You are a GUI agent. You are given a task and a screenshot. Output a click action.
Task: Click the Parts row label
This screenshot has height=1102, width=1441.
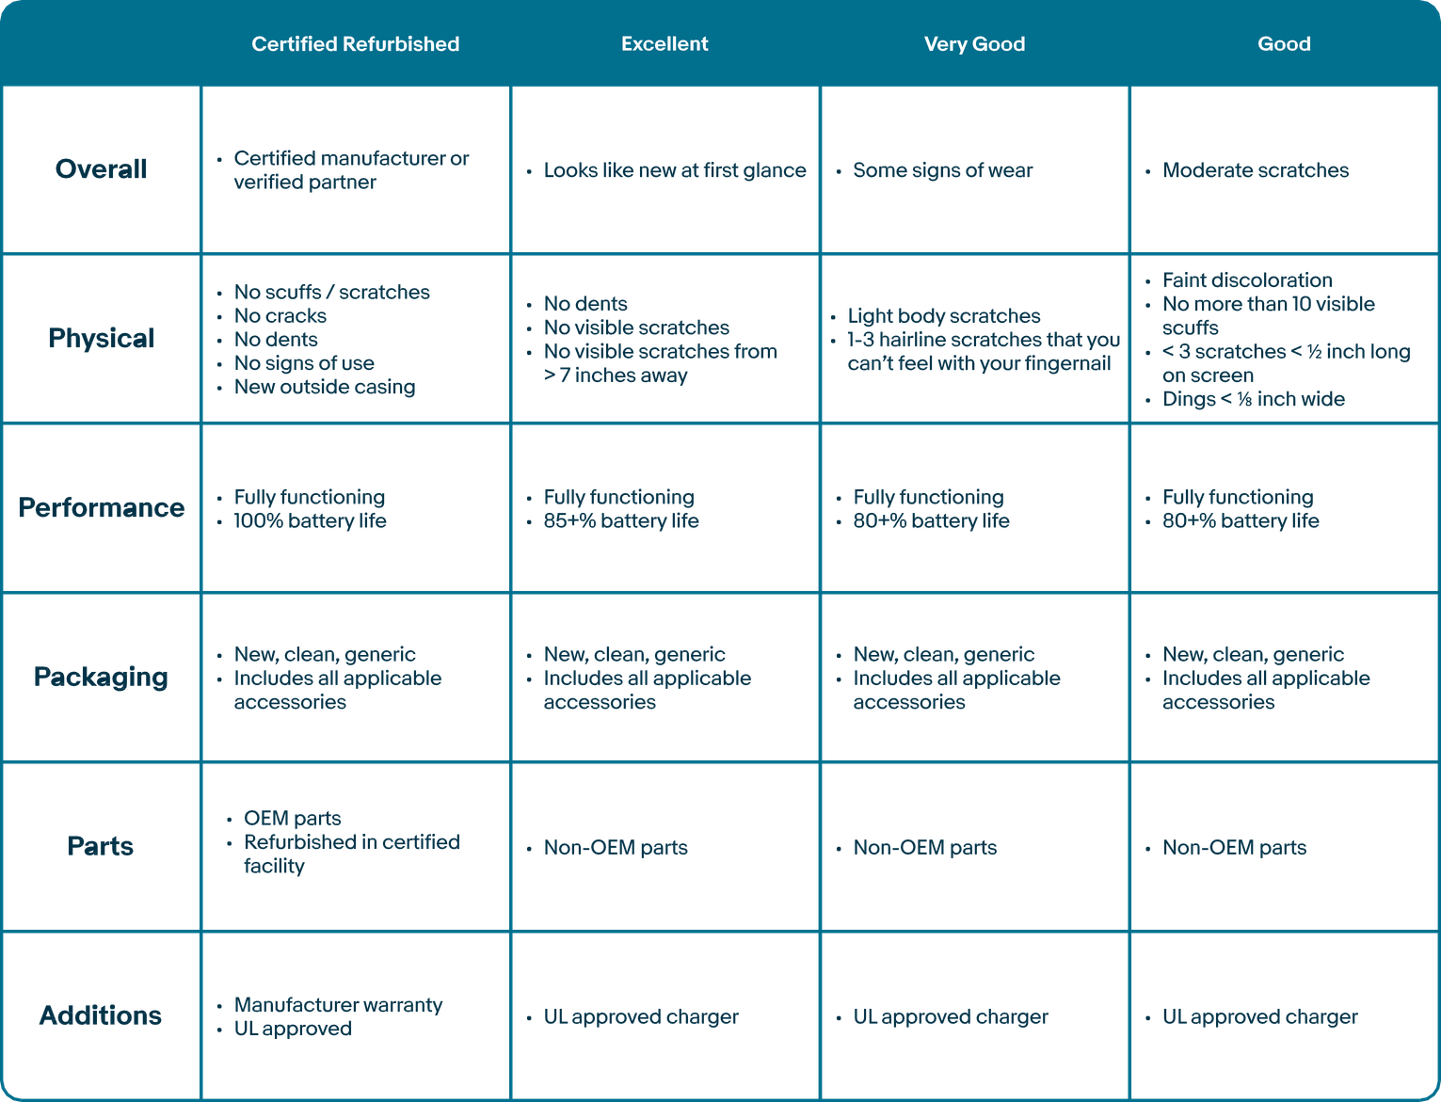pyautogui.click(x=101, y=847)
